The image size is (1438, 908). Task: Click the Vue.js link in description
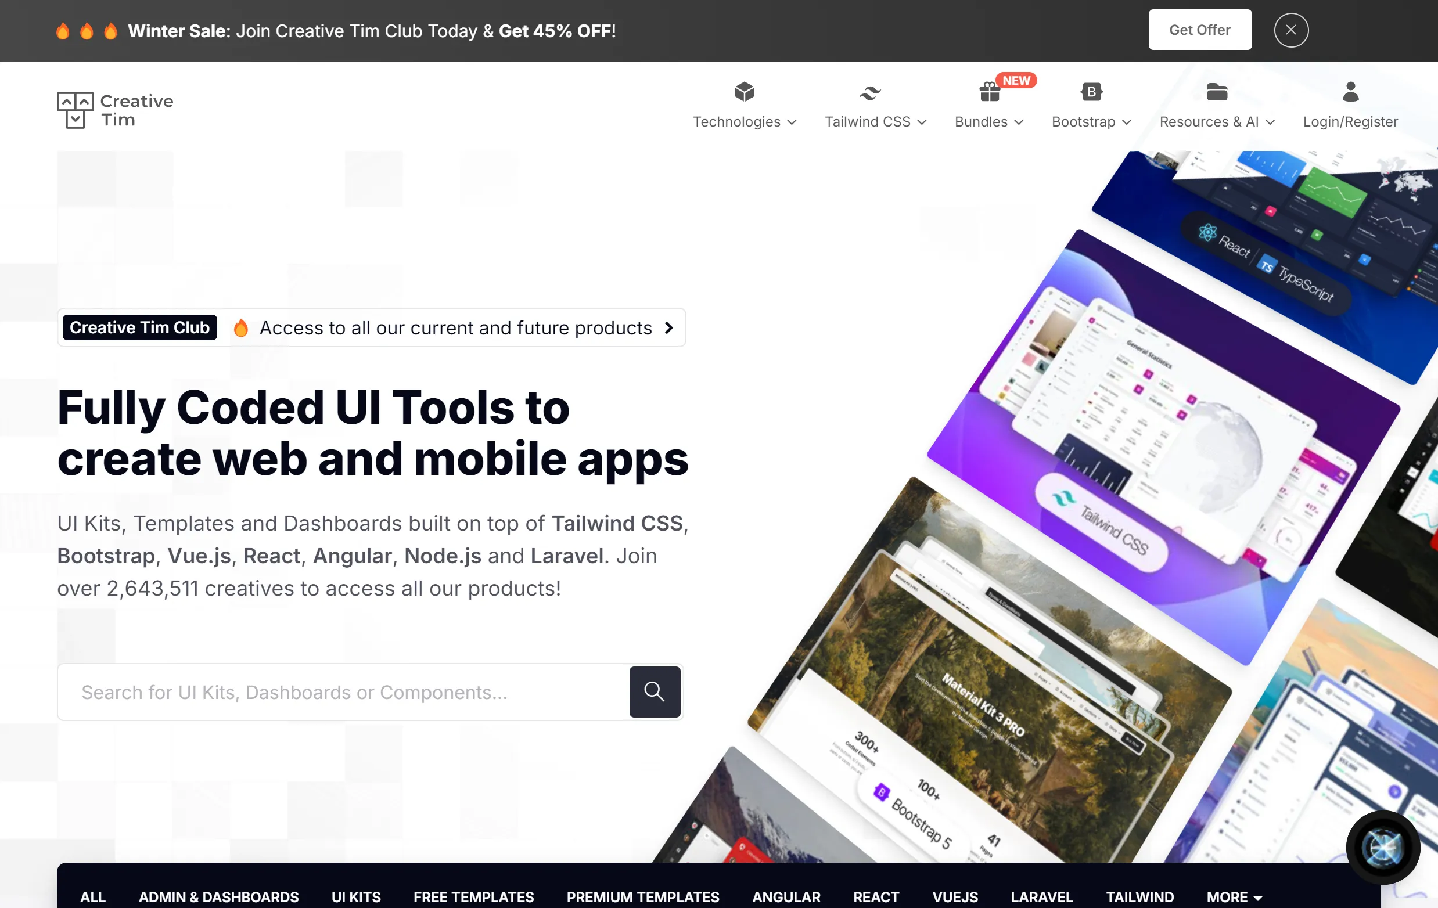click(199, 556)
